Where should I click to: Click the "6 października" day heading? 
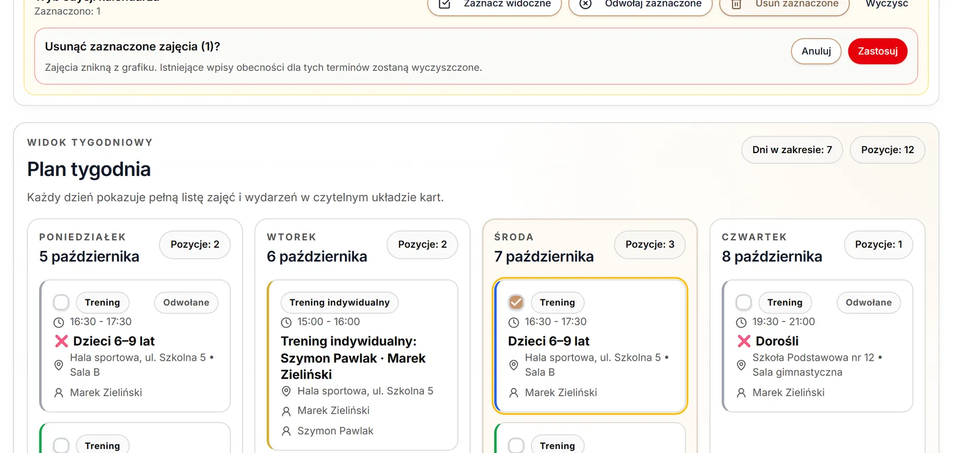[x=317, y=257]
